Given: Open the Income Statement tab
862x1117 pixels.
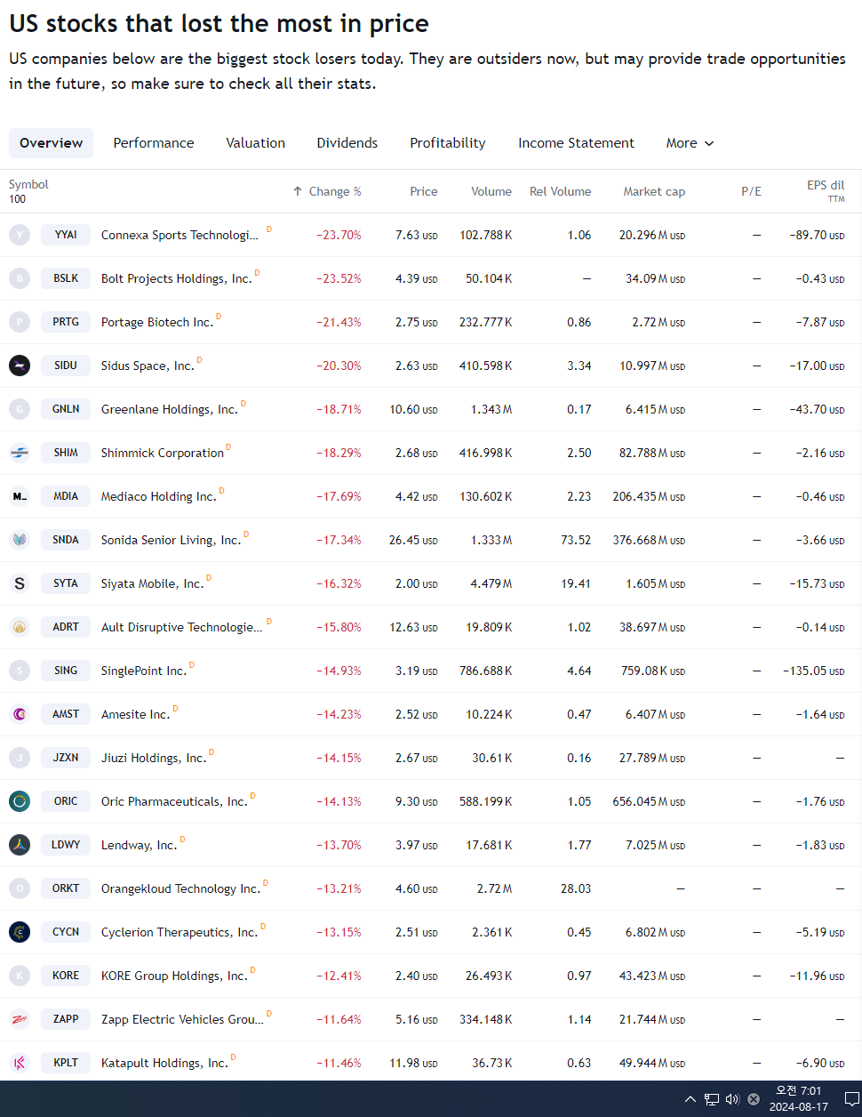Looking at the screenshot, I should coord(577,143).
